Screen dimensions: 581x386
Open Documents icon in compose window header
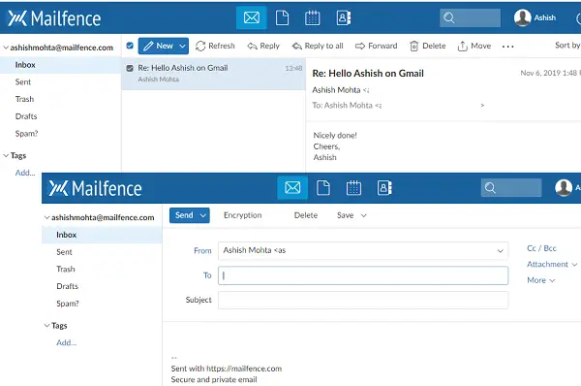tap(323, 187)
